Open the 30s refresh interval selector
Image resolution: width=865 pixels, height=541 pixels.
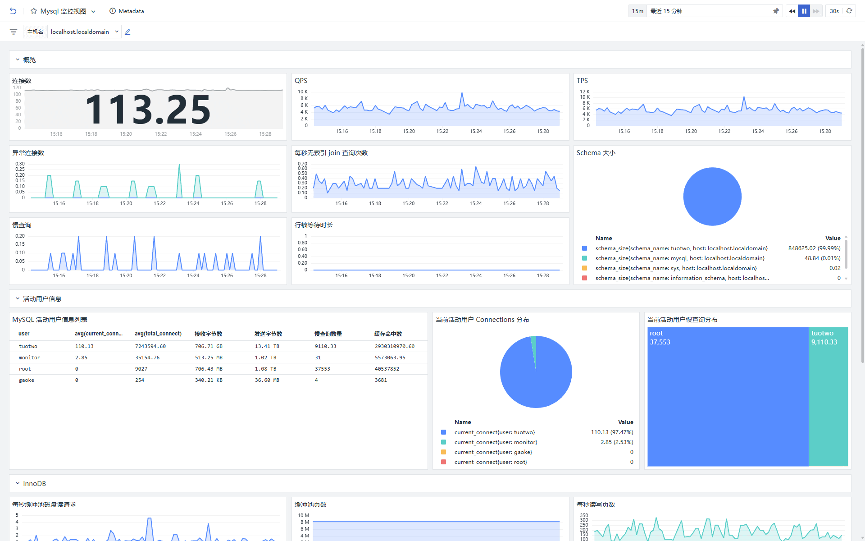[834, 11]
